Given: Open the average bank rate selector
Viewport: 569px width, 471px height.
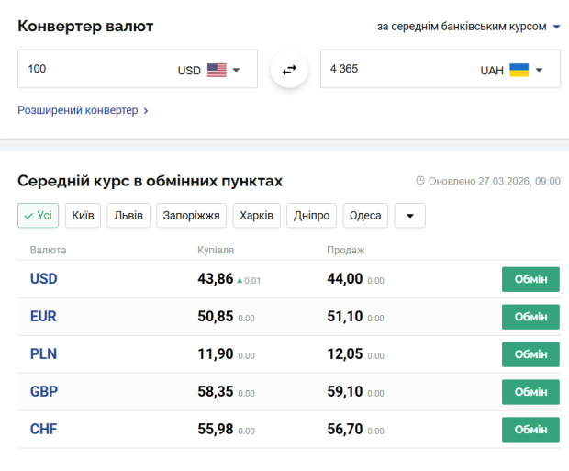Looking at the screenshot, I should [x=468, y=27].
